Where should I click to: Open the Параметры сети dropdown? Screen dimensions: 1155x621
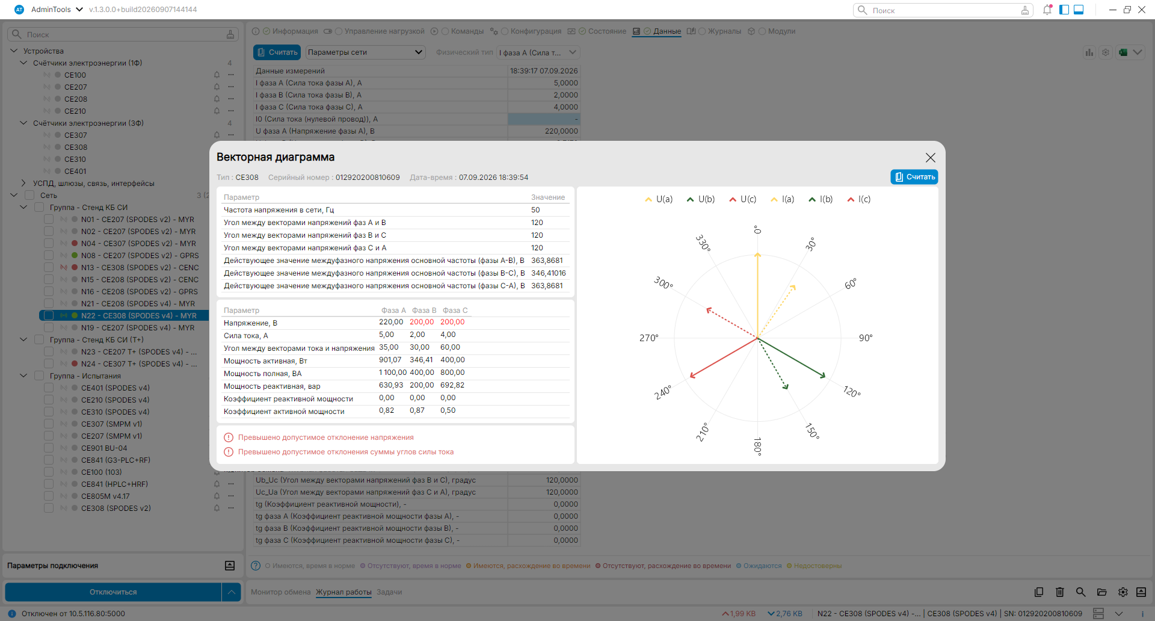[x=366, y=52]
